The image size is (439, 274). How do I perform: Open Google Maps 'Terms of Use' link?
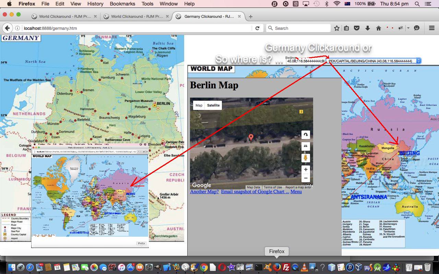273,187
